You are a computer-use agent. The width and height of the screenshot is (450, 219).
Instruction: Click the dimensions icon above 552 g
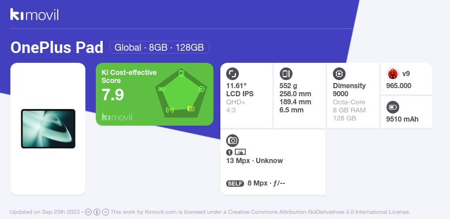(286, 74)
